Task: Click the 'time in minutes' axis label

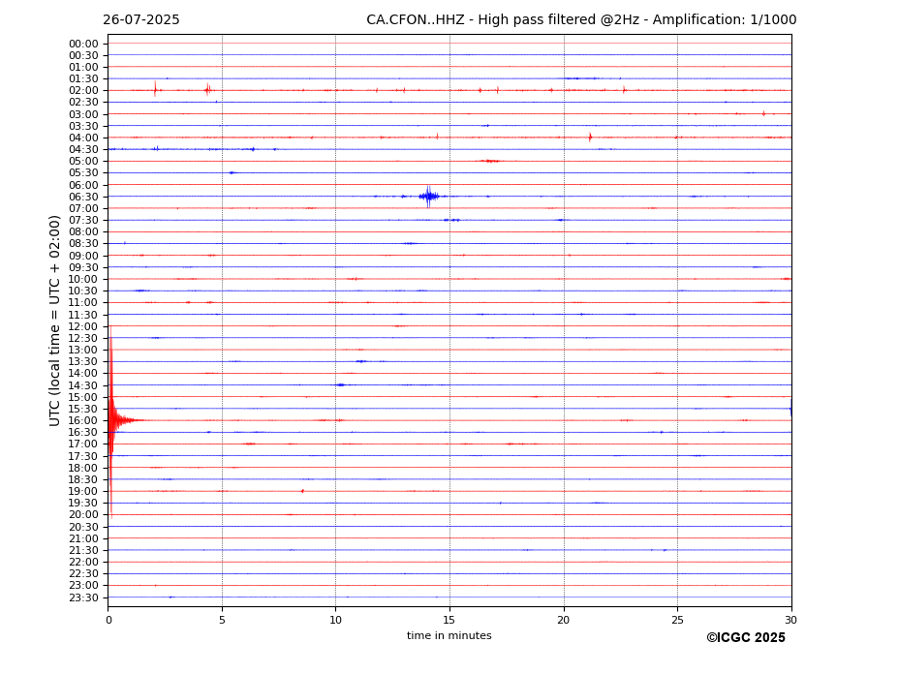Action: tap(449, 635)
